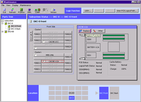Open the Maintenance menu
This screenshot has height=102, width=141.
(x=25, y=5)
